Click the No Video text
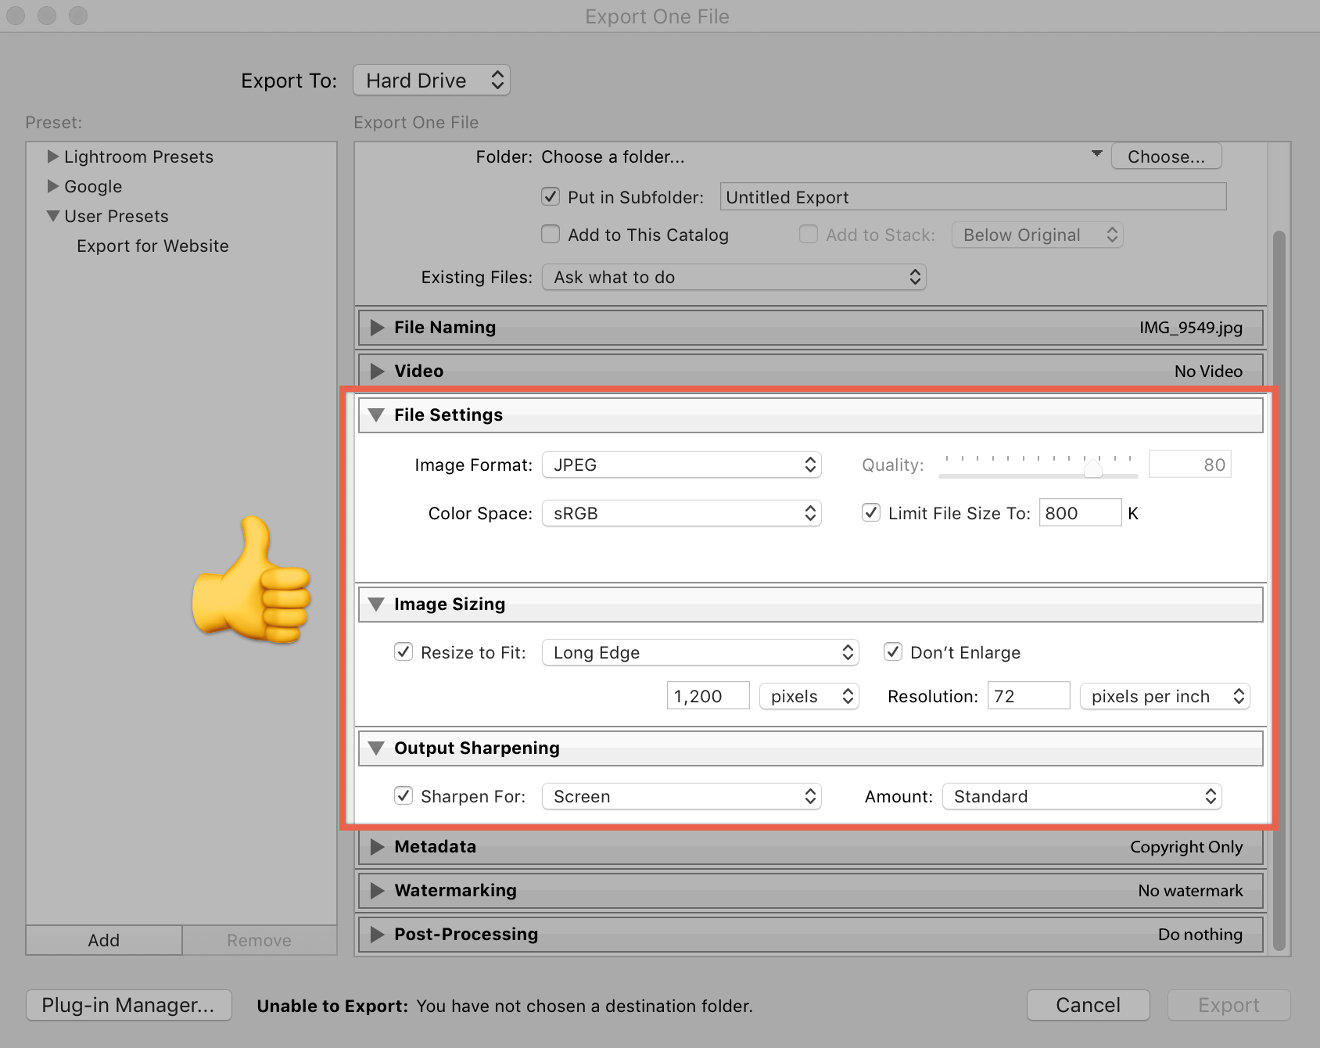The image size is (1320, 1048). 1208,371
